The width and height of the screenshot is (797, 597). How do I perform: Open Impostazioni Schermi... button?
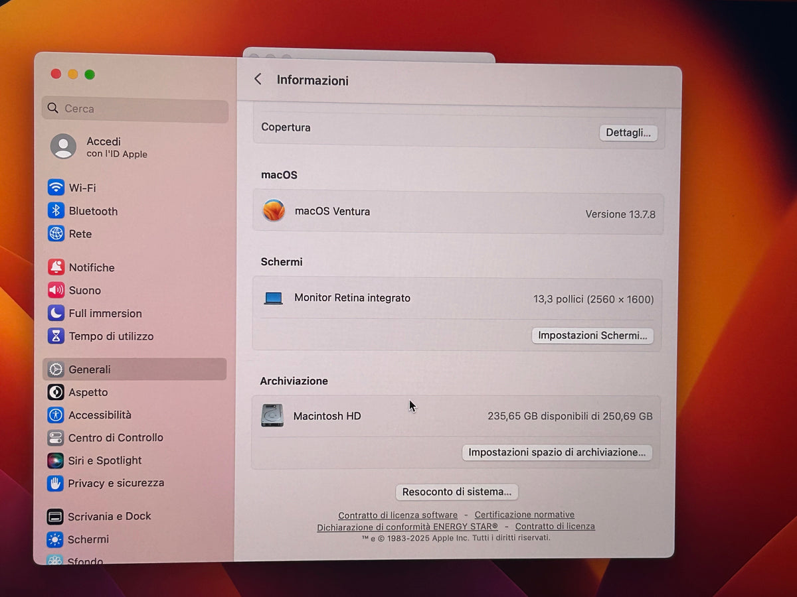coord(592,336)
